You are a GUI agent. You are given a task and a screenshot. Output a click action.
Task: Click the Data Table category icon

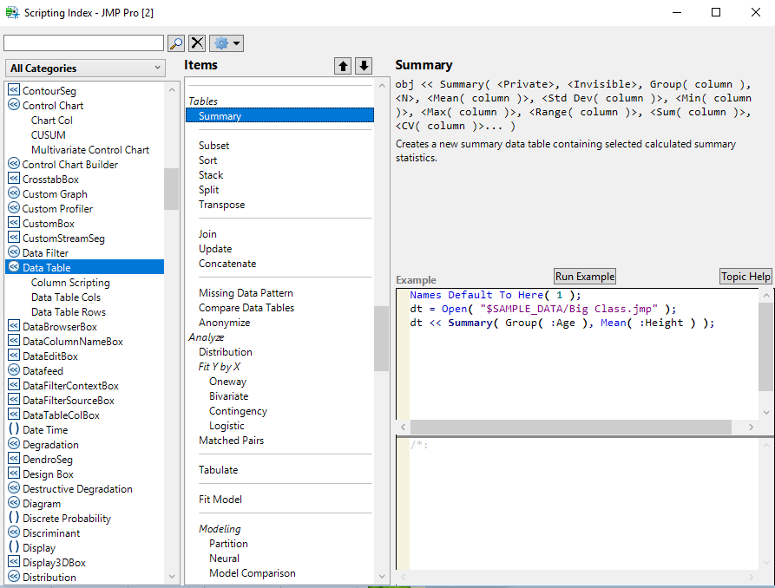coord(13,267)
